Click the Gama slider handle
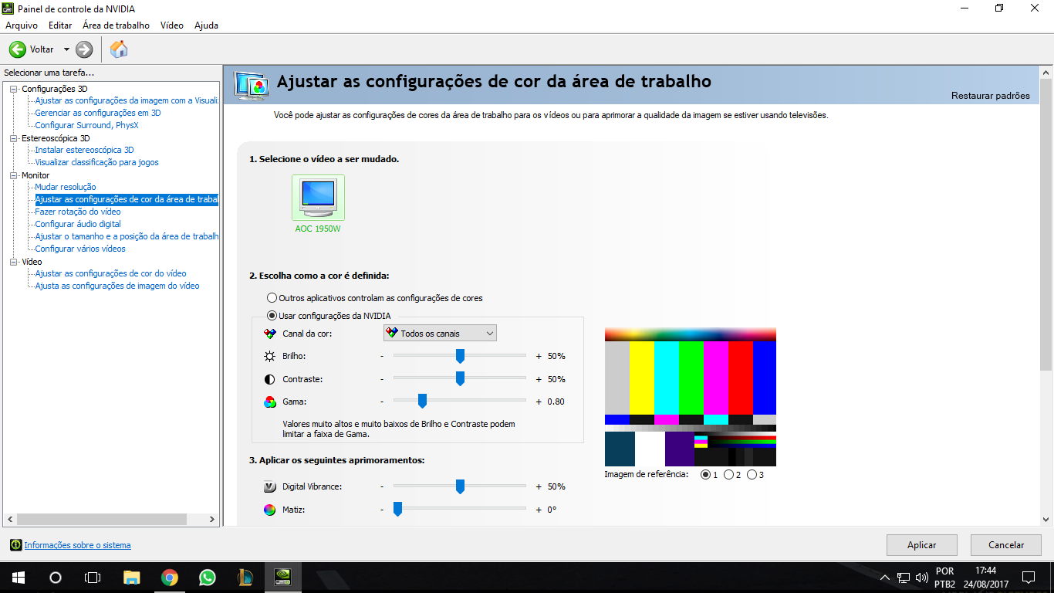 pyautogui.click(x=422, y=402)
